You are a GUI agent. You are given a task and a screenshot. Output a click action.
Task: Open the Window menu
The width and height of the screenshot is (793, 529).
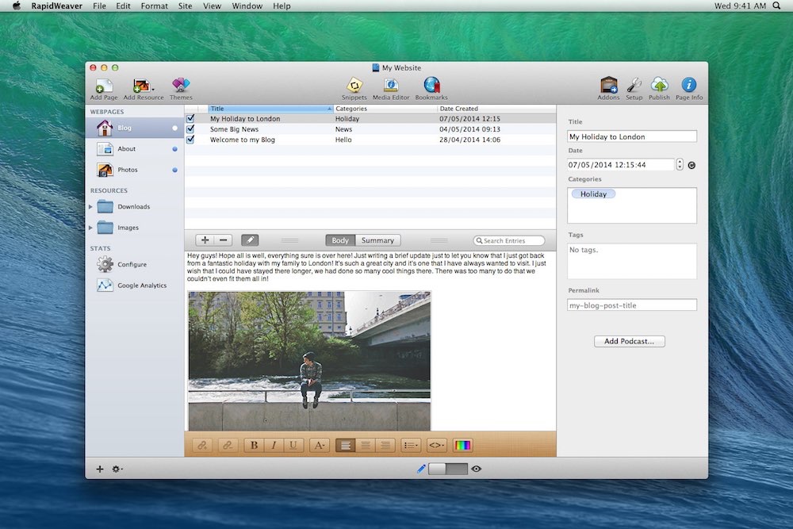(x=247, y=6)
